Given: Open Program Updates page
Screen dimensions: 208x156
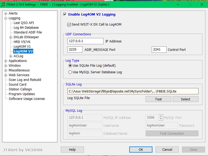Looking at the screenshot, I should (22, 94).
